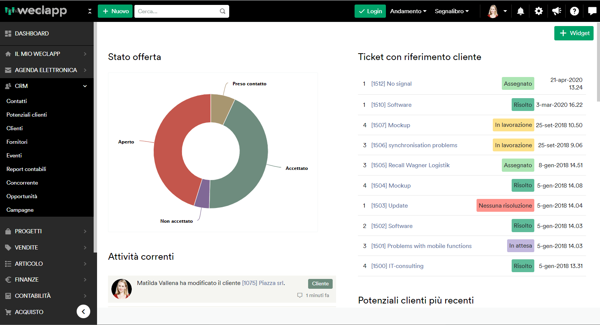Open ticket [1505] Recall Wagner Logistik
Screen dimensions: 600x325
[410, 165]
